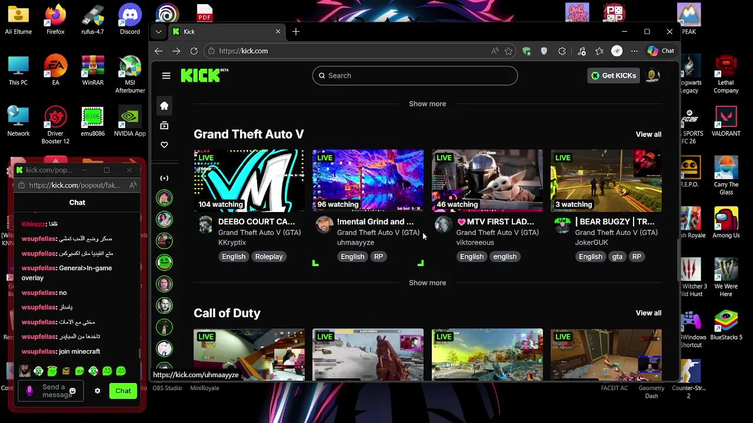
Task: Show more above Grand Theft Auto V
Action: (x=427, y=104)
